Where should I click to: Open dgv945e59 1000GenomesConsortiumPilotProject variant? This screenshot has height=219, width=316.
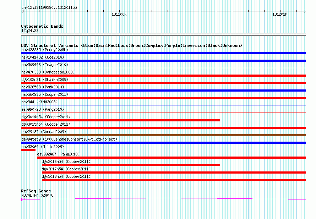click(69, 139)
